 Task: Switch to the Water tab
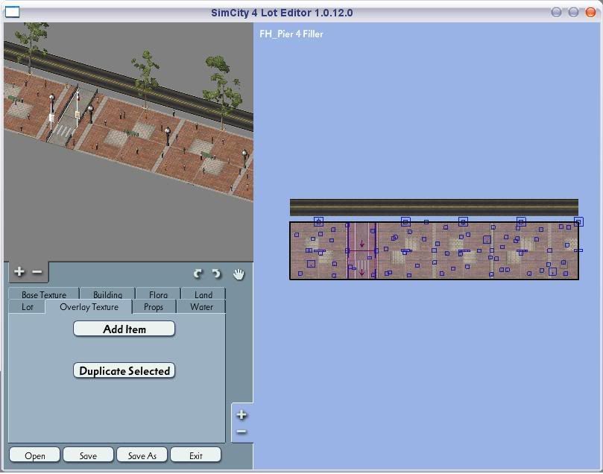point(201,307)
